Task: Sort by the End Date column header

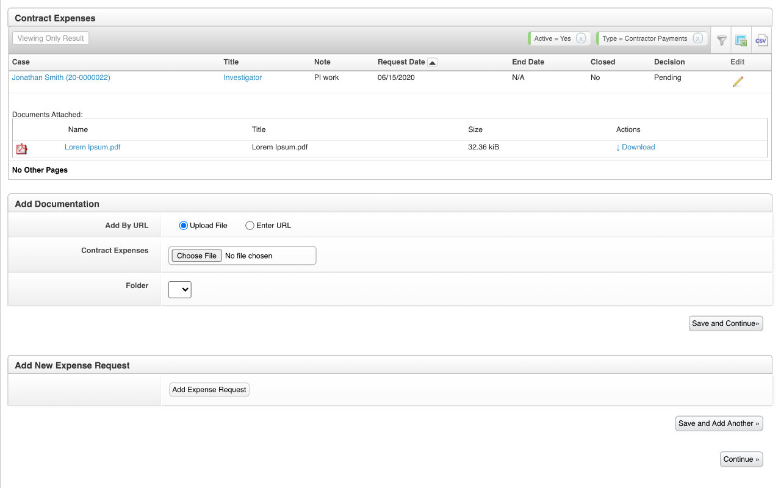Action: [x=528, y=62]
